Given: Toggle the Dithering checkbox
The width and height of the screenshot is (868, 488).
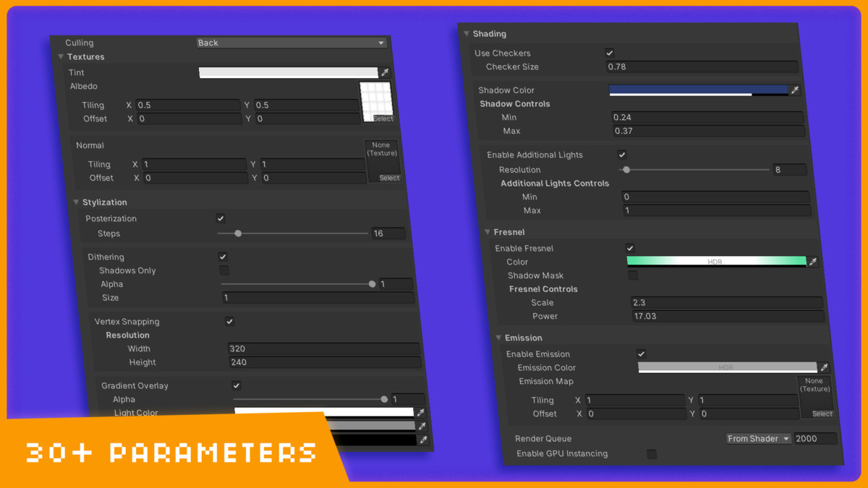Looking at the screenshot, I should click(x=223, y=257).
